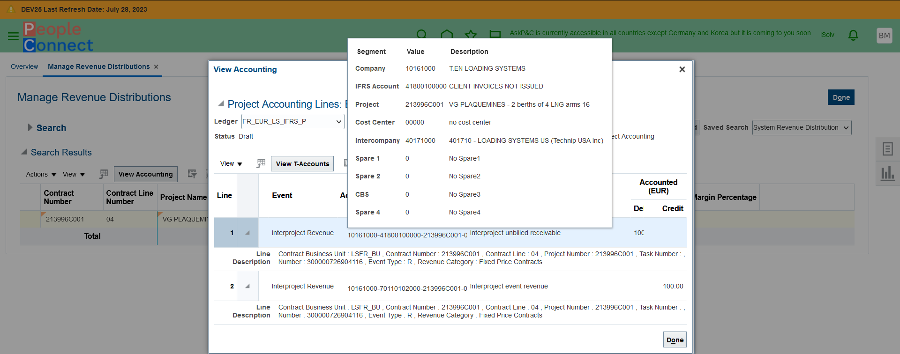Click Project value 213996C001 in popup

tap(424, 104)
